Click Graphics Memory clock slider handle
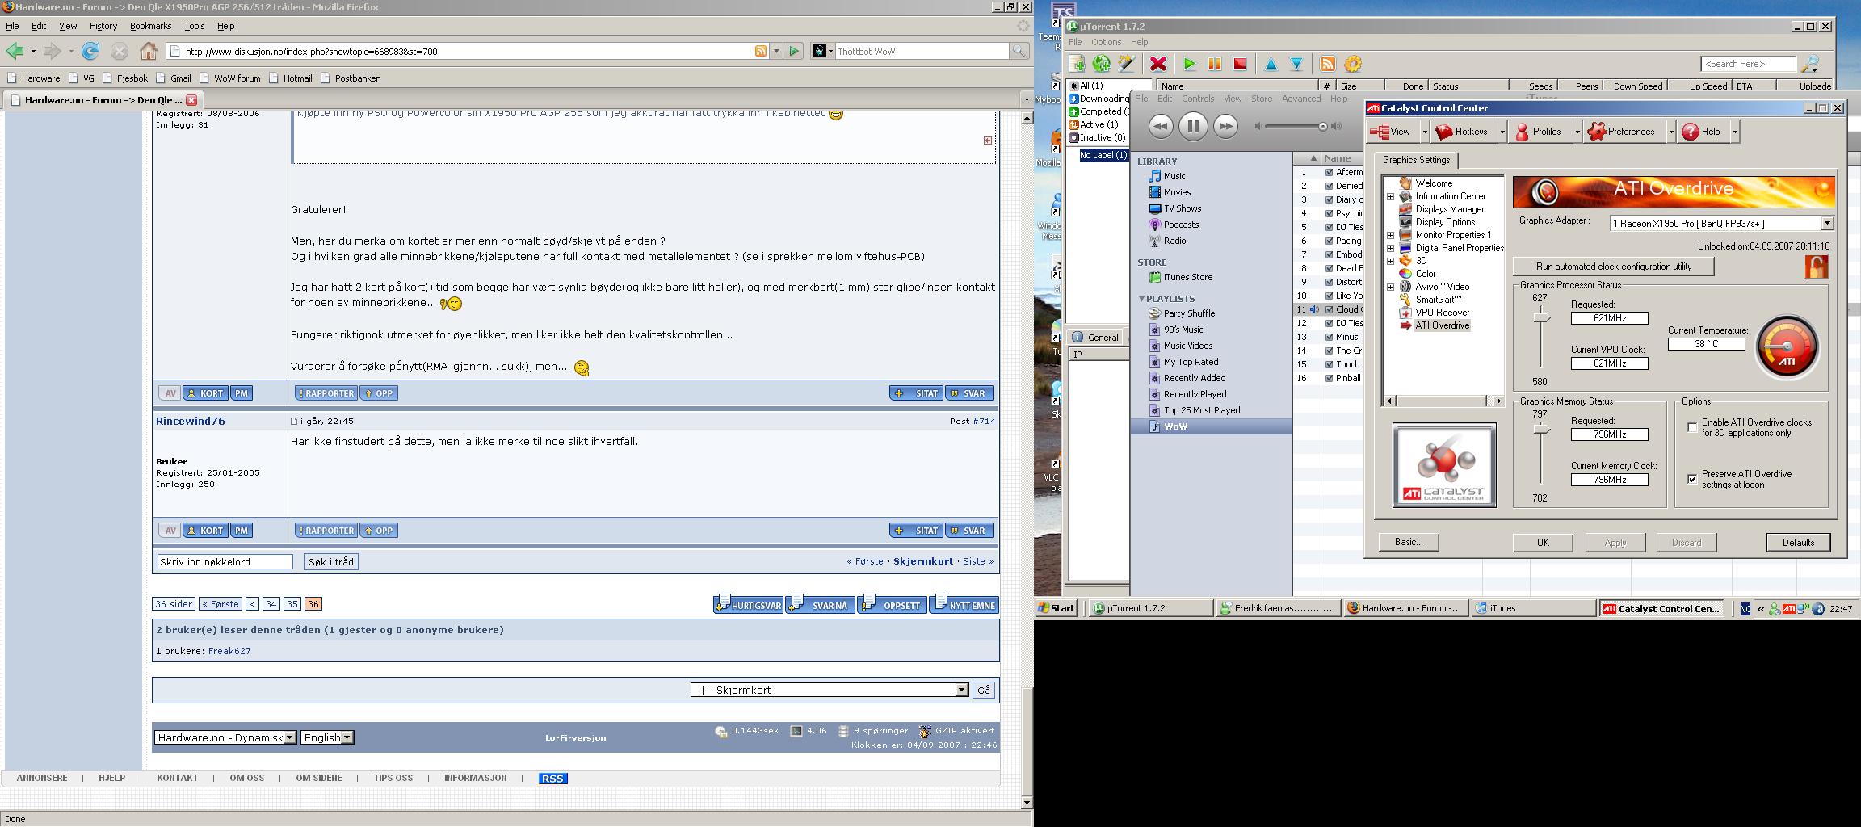The height and width of the screenshot is (827, 1861). [1541, 430]
